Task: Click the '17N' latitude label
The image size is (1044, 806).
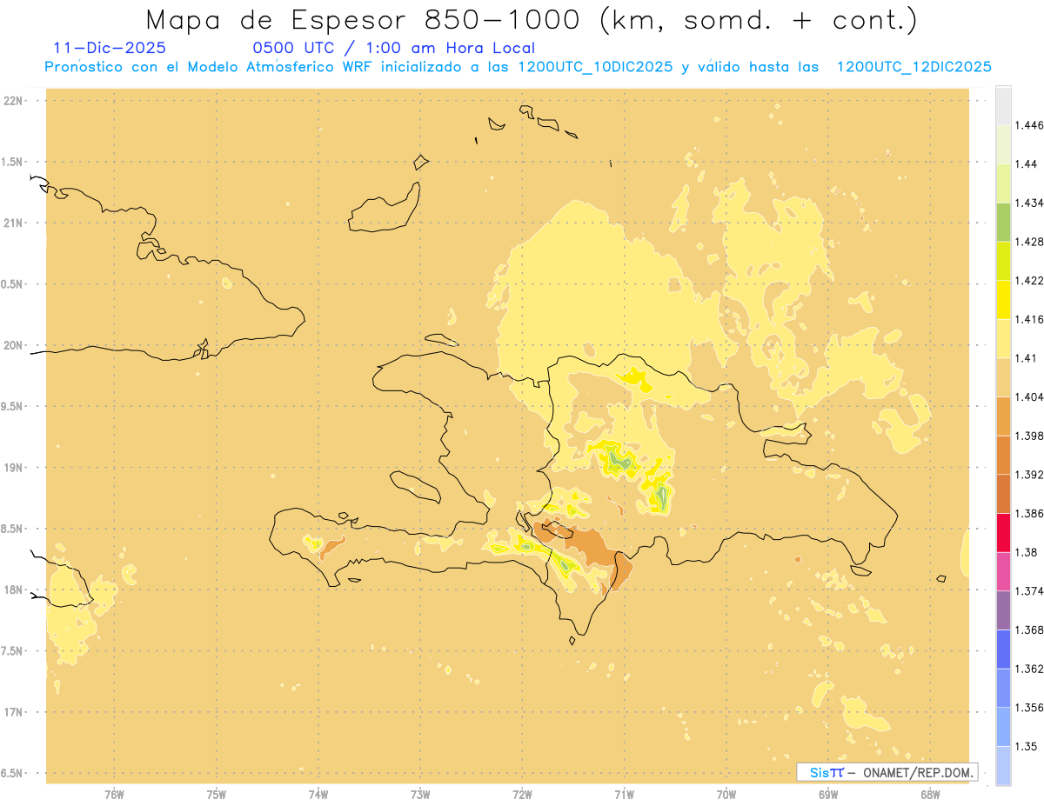Action: coord(14,713)
